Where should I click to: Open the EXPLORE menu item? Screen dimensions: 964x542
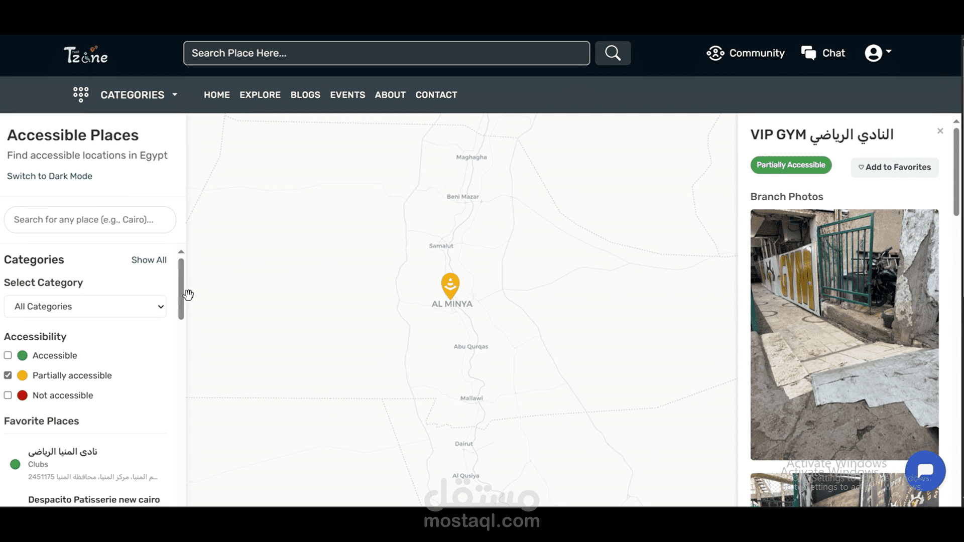[x=260, y=95]
